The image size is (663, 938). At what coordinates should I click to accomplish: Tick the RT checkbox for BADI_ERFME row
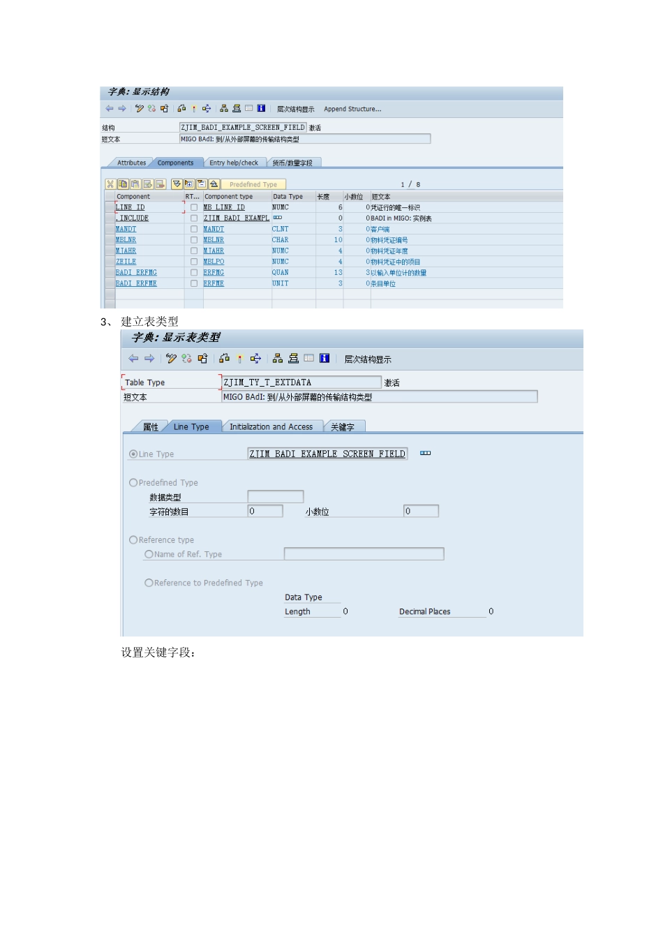pos(194,283)
